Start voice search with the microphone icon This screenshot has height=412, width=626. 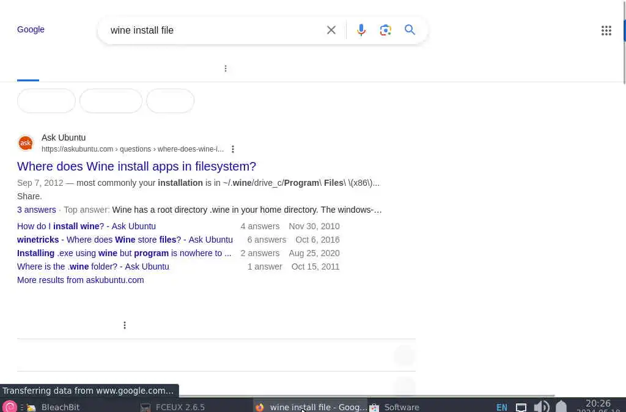tap(361, 30)
